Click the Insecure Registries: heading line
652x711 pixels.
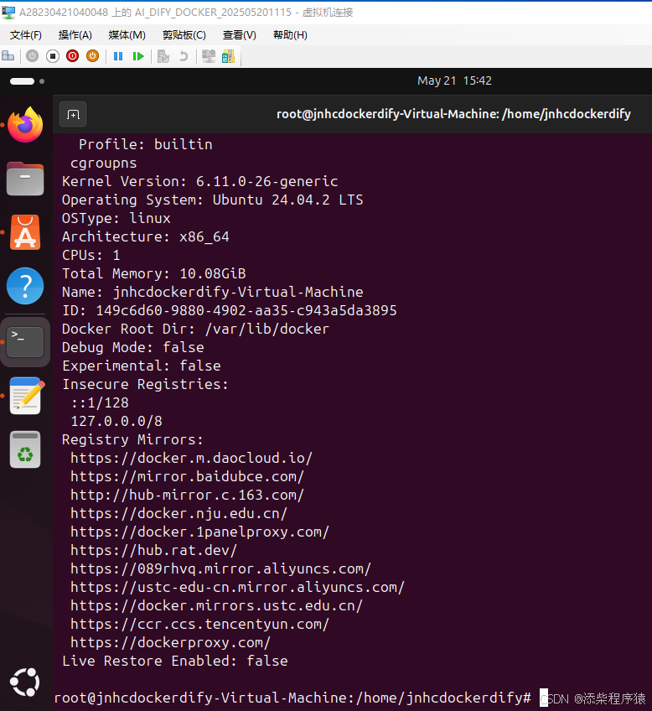[x=146, y=384]
